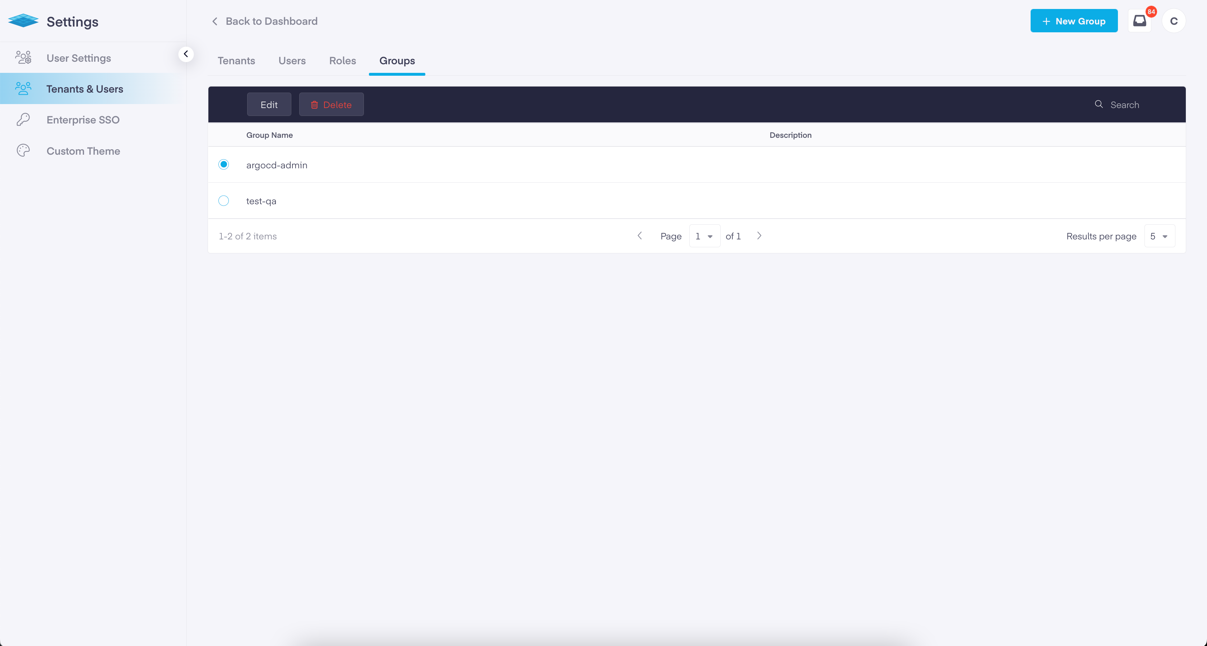Open the page number dropdown
1207x646 pixels.
point(705,236)
